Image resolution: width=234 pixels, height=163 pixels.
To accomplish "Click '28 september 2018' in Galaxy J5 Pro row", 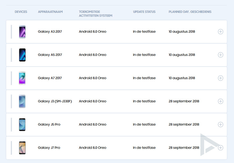I will pos(184,124).
